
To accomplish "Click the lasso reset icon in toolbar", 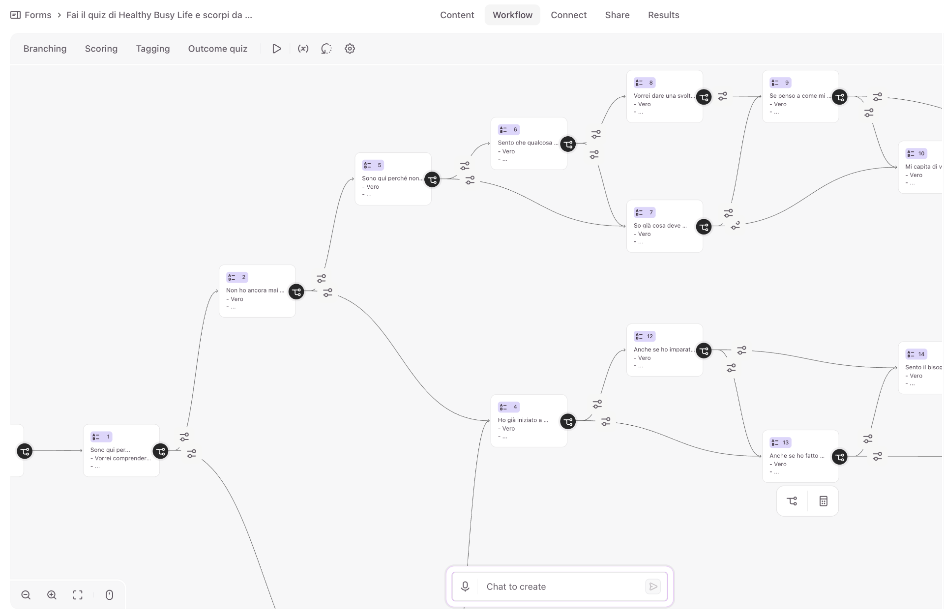I will point(326,49).
